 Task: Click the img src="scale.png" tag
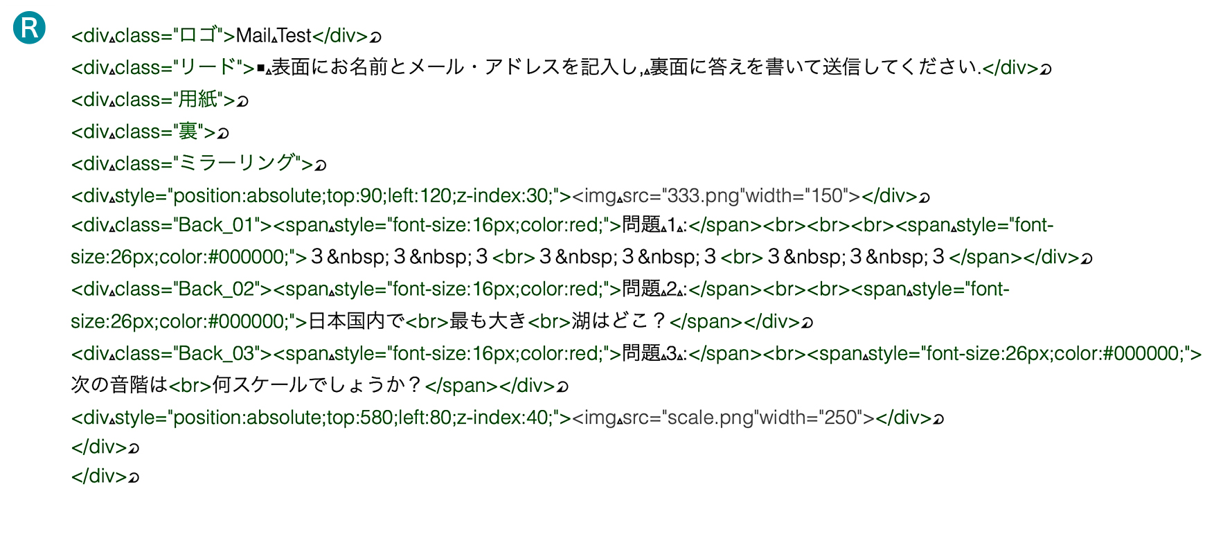pos(723,418)
